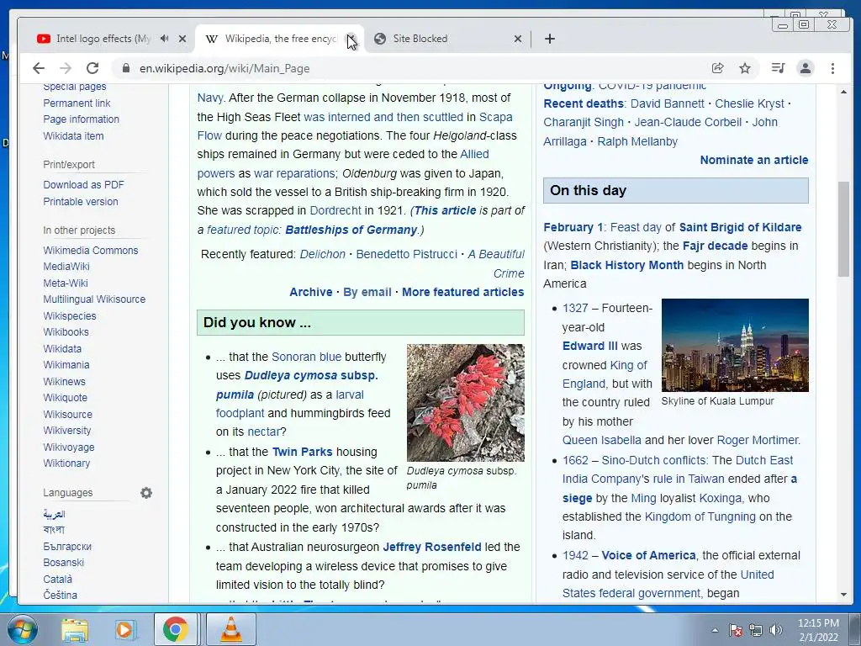Click the vertical scrollbar thumb
The image size is (861, 646).
(843, 229)
